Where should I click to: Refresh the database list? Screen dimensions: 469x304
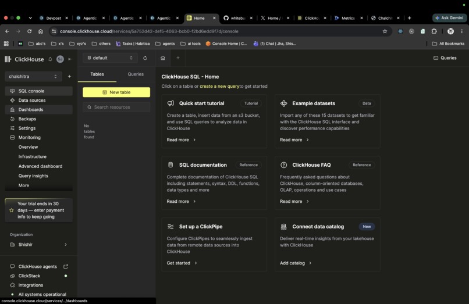click(145, 58)
